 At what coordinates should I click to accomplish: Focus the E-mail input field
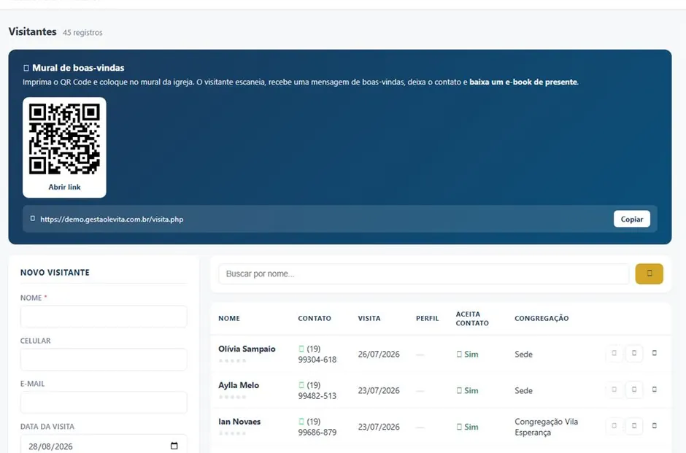[104, 402]
